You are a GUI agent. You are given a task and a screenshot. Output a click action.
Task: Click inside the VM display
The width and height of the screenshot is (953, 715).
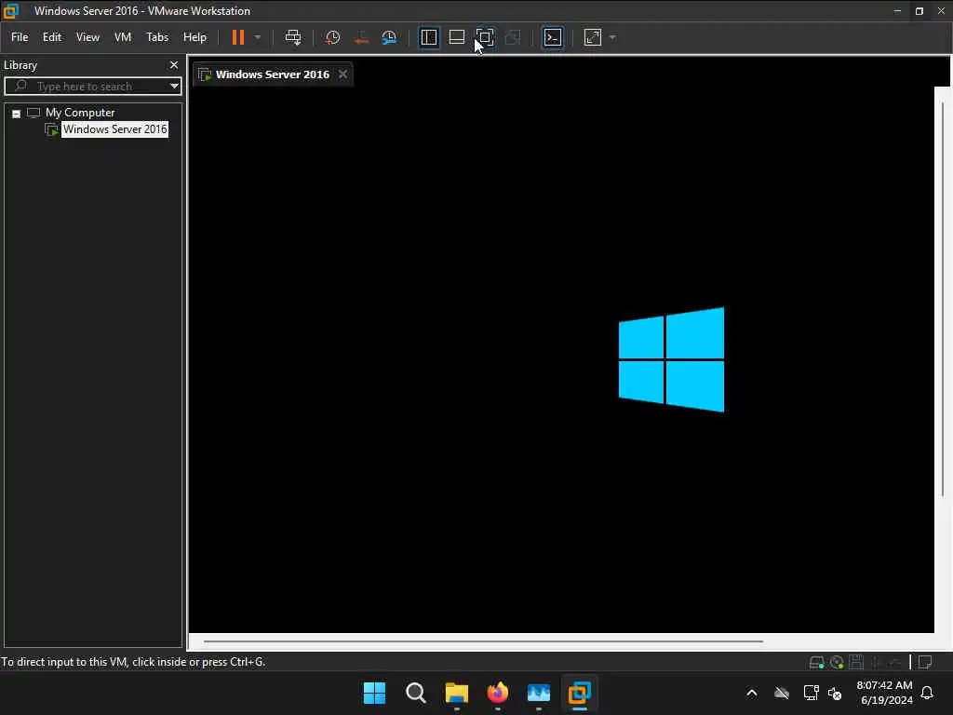click(560, 358)
